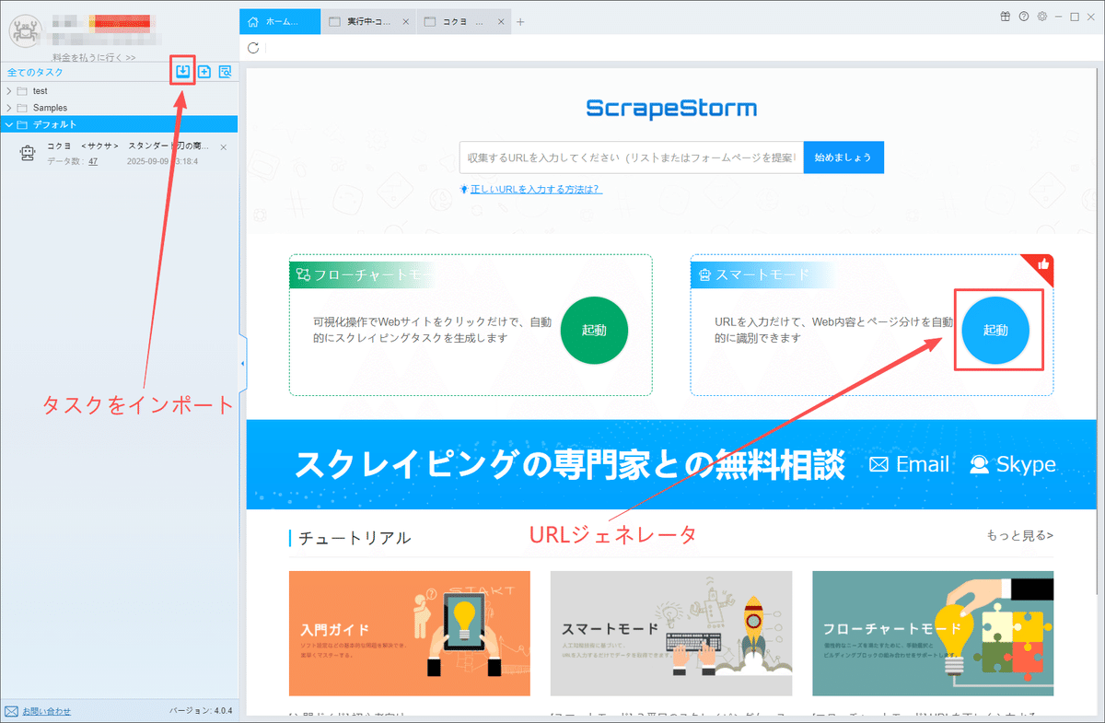
Task: Collapse the デフォルト folder
Action: click(x=9, y=124)
